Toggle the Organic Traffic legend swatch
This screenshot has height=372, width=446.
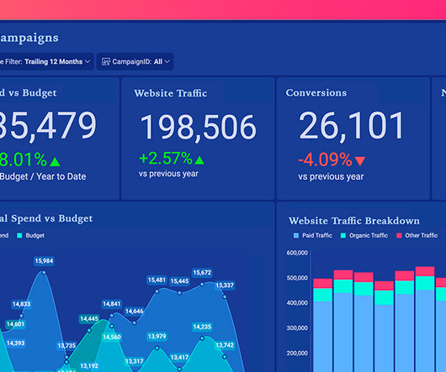[x=343, y=235]
